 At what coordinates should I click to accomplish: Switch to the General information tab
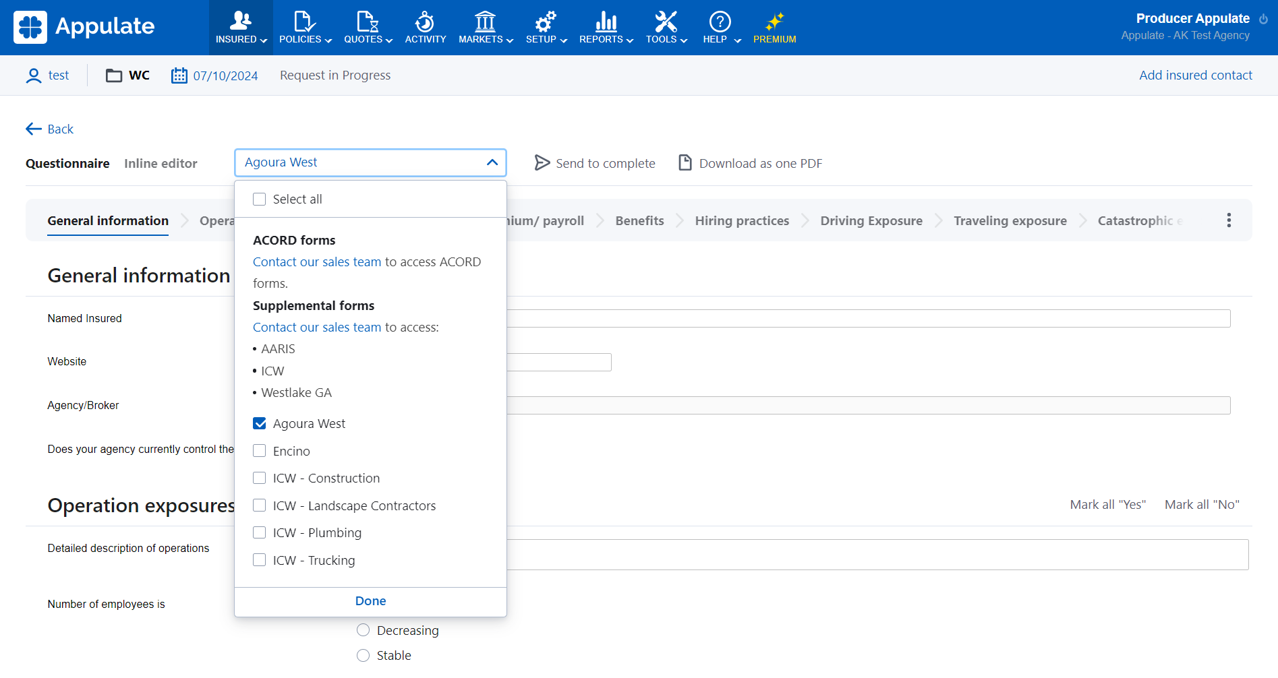pyautogui.click(x=108, y=220)
